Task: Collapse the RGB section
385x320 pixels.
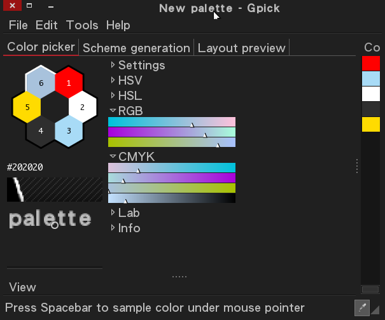Action: pos(126,111)
